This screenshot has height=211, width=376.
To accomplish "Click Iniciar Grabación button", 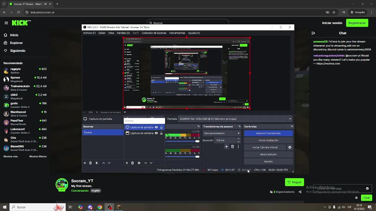I will [268, 140].
